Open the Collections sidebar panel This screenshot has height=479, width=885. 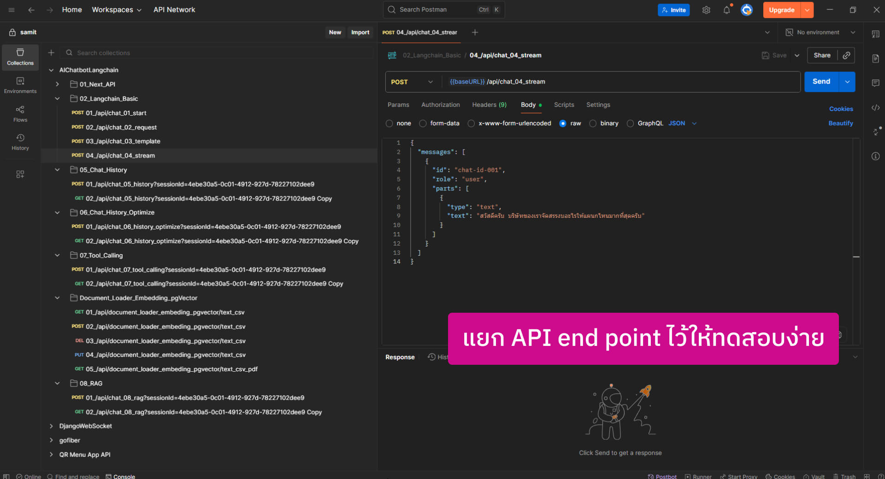click(x=20, y=57)
